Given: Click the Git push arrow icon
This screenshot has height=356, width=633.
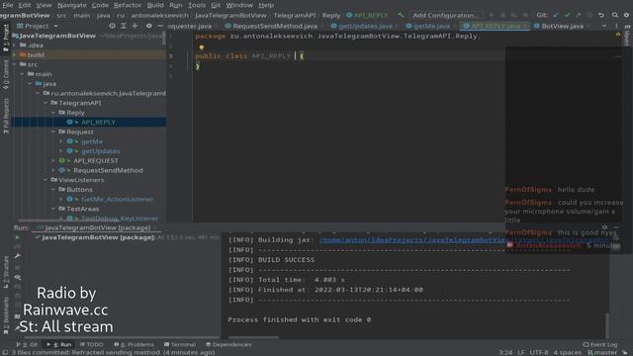Looking at the screenshot, I should (578, 15).
